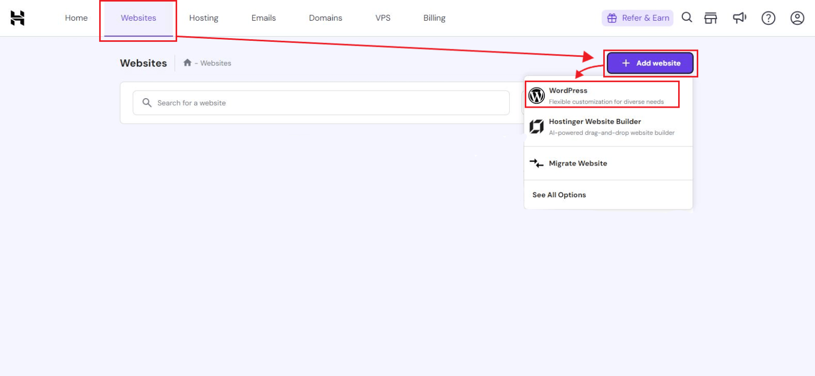Click the gift icon in Refer & Earn

pos(612,18)
